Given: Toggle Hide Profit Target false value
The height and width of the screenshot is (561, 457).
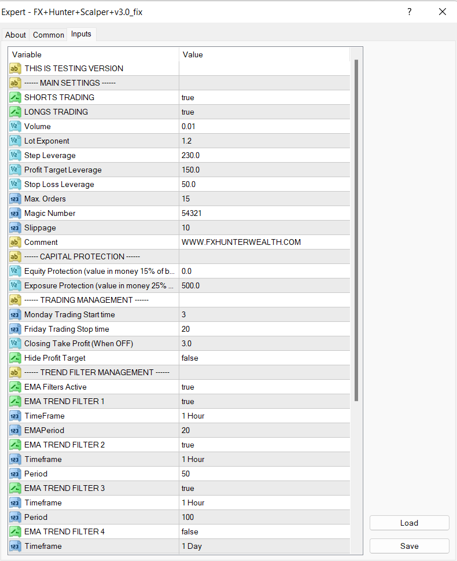Looking at the screenshot, I should click(x=263, y=358).
